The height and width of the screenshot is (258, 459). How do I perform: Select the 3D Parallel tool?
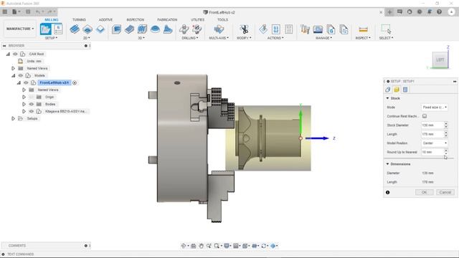tap(142, 29)
